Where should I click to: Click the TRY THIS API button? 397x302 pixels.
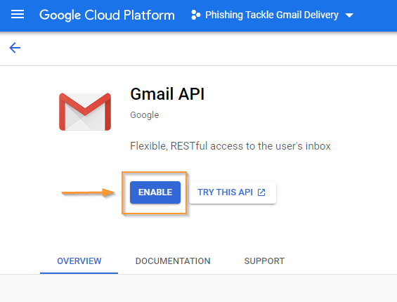(x=233, y=192)
